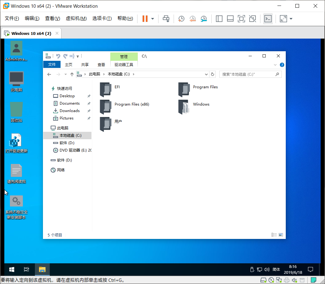Open the 文件 tab in Explorer ribbon
Image resolution: width=325 pixels, height=284 pixels.
[x=52, y=65]
